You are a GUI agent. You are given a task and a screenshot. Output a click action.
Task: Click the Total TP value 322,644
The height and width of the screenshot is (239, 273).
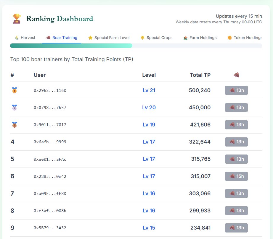pyautogui.click(x=200, y=142)
